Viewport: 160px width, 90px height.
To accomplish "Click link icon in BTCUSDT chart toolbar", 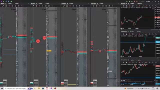I will coord(123,6).
